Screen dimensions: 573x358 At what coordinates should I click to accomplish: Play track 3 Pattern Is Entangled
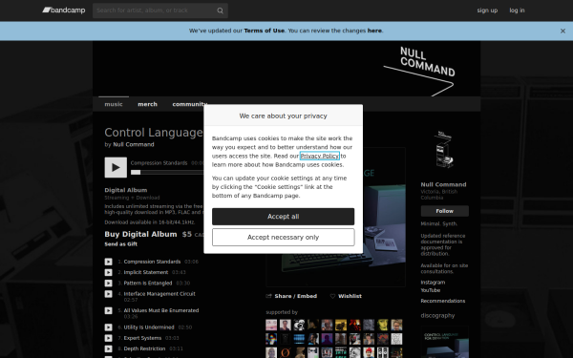pyautogui.click(x=109, y=284)
